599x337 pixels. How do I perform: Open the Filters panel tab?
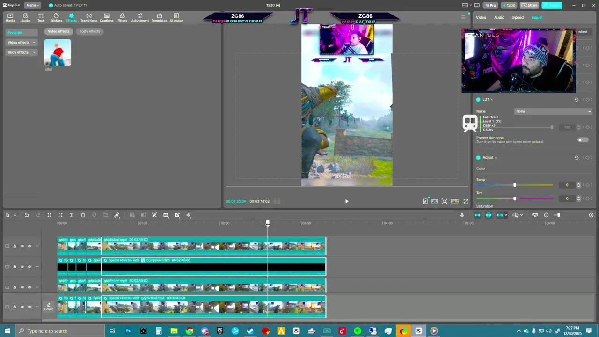(x=122, y=17)
